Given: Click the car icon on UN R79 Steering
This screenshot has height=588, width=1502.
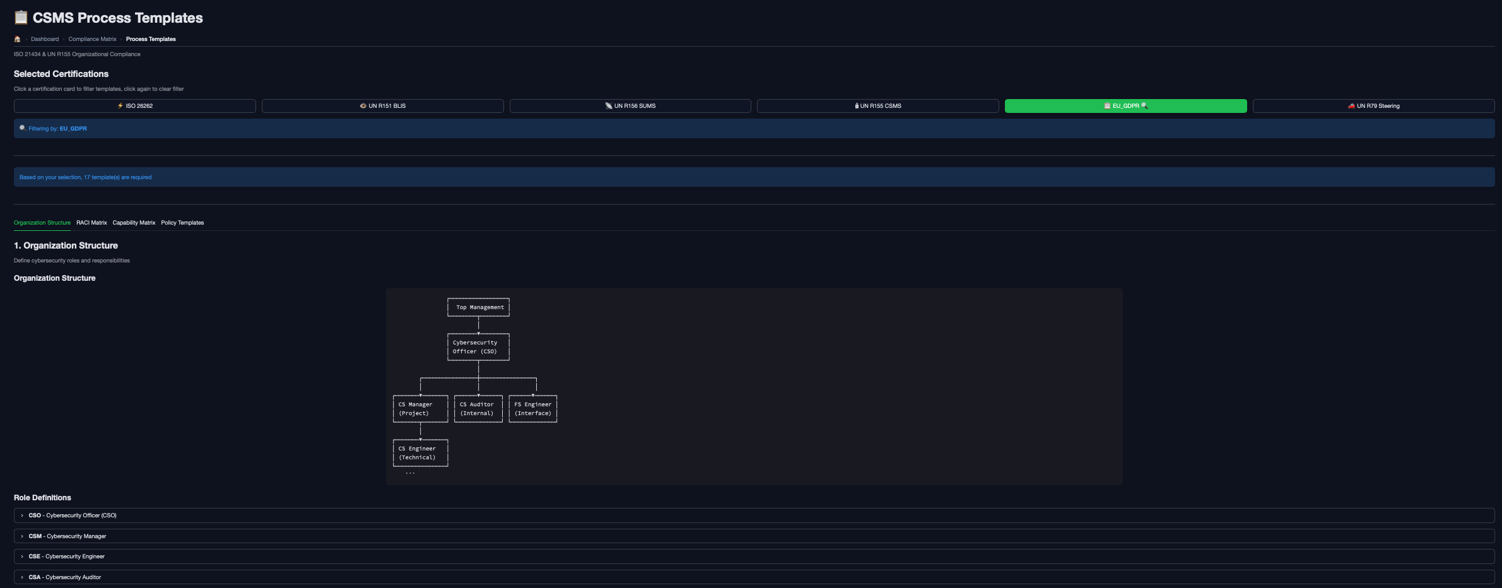Looking at the screenshot, I should [1351, 106].
